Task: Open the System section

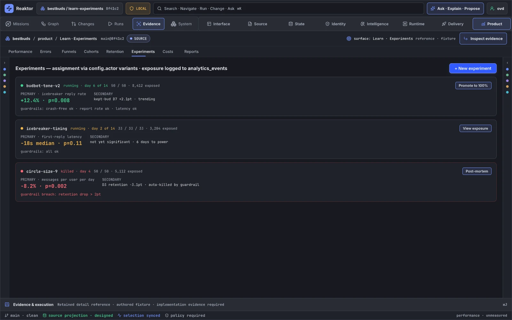Action: [x=181, y=24]
